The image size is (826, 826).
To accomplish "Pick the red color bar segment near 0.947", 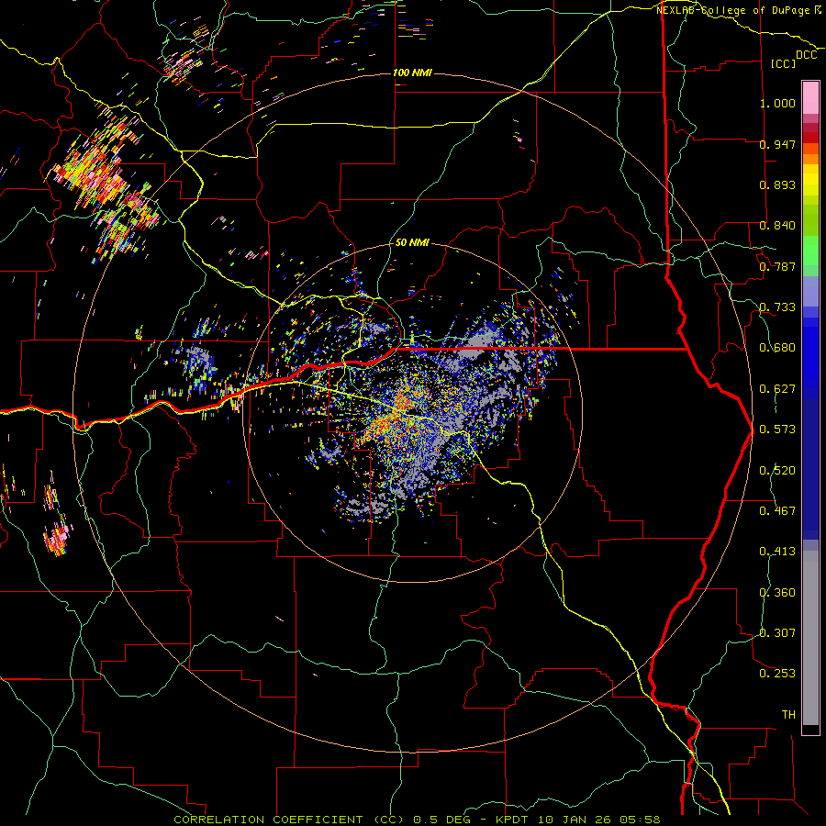I will (x=810, y=138).
